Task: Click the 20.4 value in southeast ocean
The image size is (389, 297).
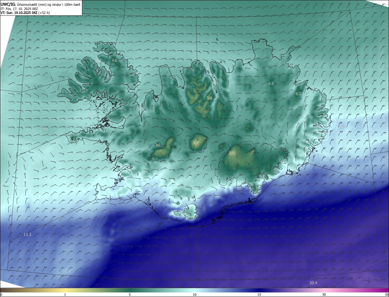Action: point(313,283)
